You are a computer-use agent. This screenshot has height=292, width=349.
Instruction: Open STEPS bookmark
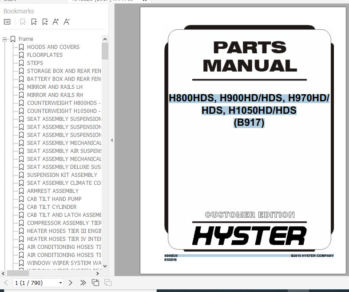(35, 63)
